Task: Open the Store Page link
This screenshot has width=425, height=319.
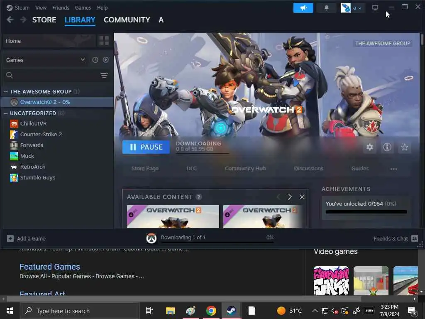Action: (x=145, y=169)
